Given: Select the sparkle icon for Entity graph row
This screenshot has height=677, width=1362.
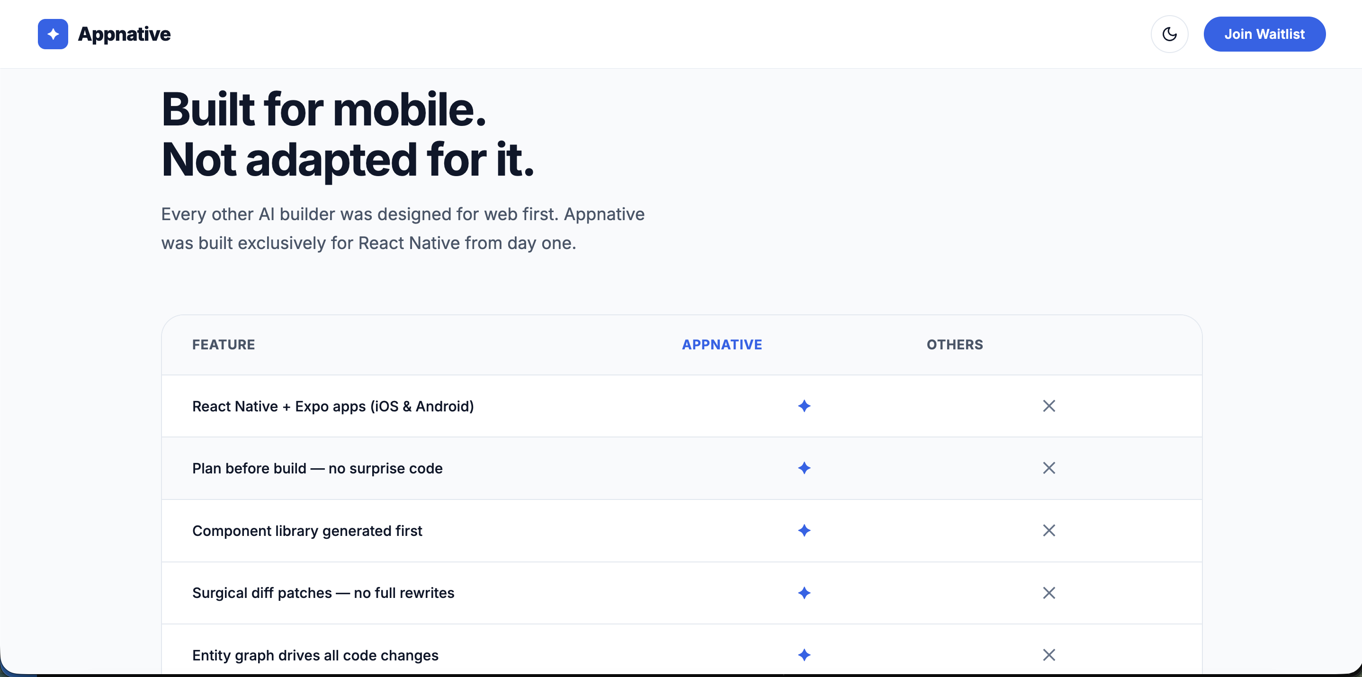Looking at the screenshot, I should click(804, 655).
